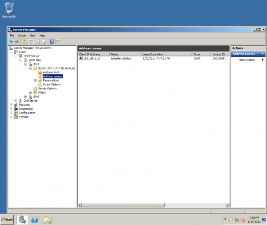Click the lease client icon beside 192.168.1.10
The width and height of the screenshot is (267, 225).
click(x=81, y=59)
